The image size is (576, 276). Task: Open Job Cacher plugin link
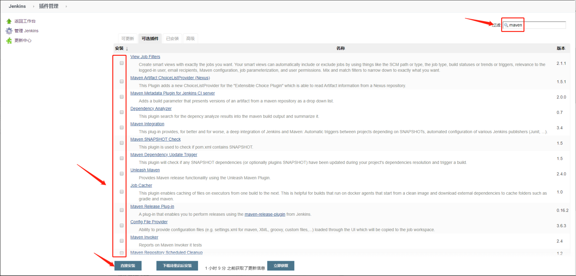point(141,185)
